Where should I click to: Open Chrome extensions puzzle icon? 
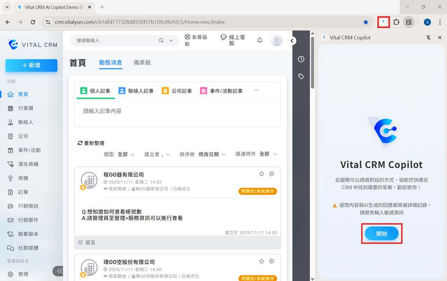point(396,22)
